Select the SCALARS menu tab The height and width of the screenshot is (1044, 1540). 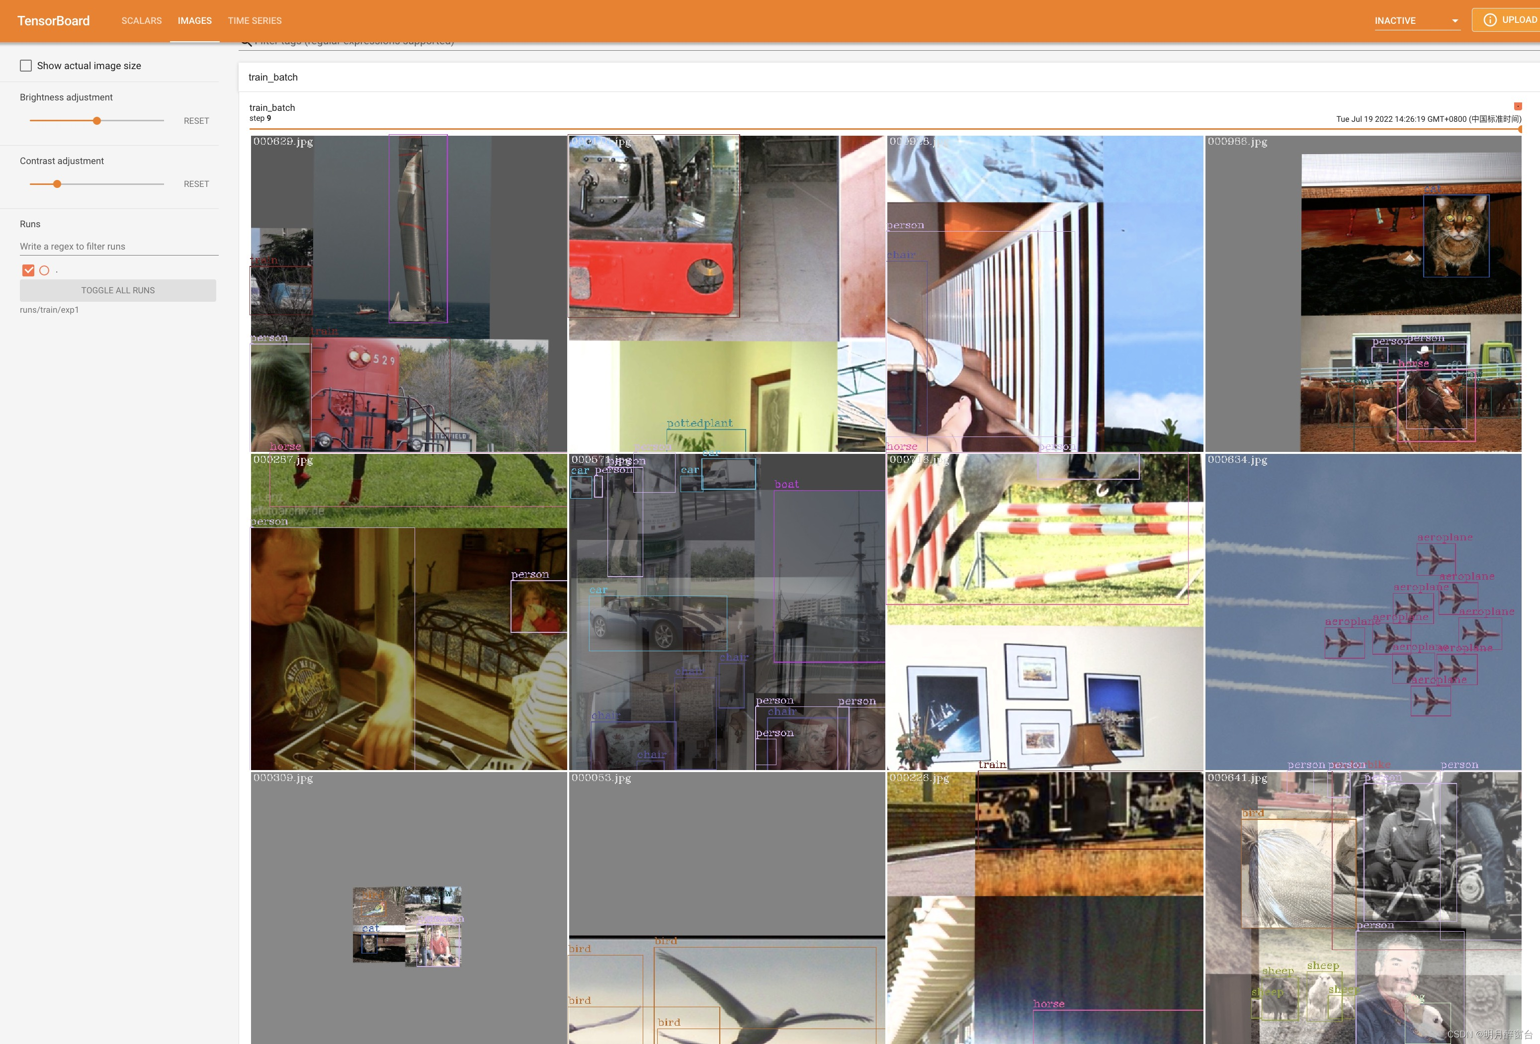click(x=140, y=20)
